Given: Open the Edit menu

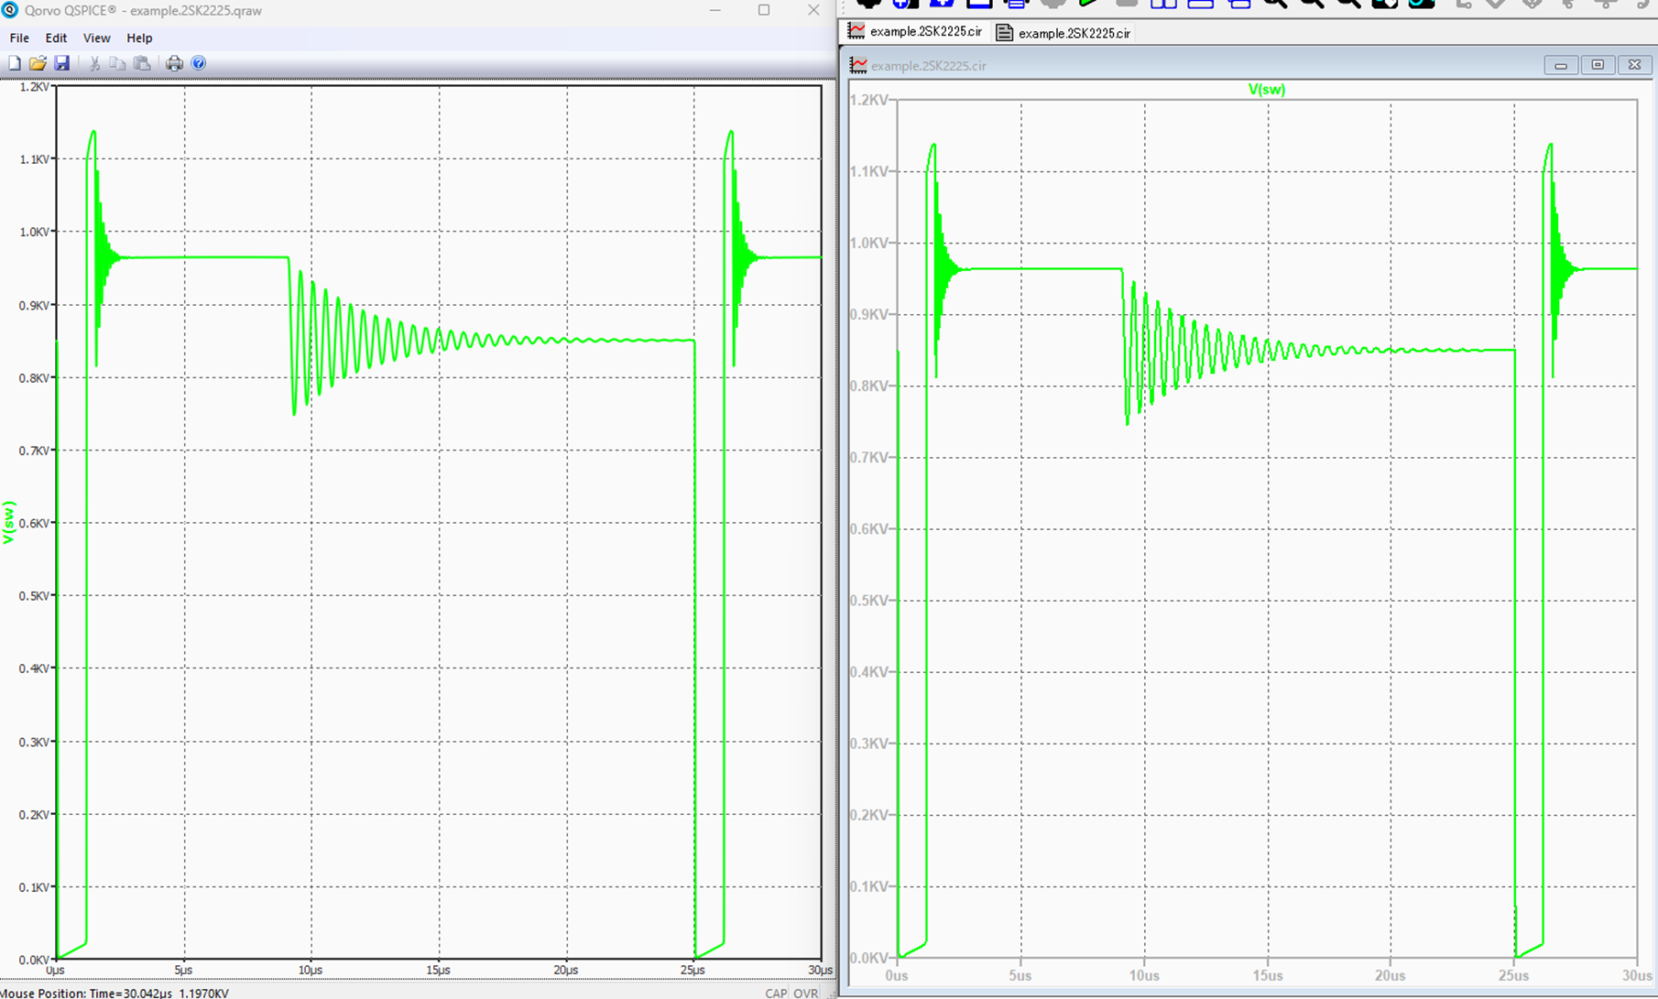Looking at the screenshot, I should 56,38.
